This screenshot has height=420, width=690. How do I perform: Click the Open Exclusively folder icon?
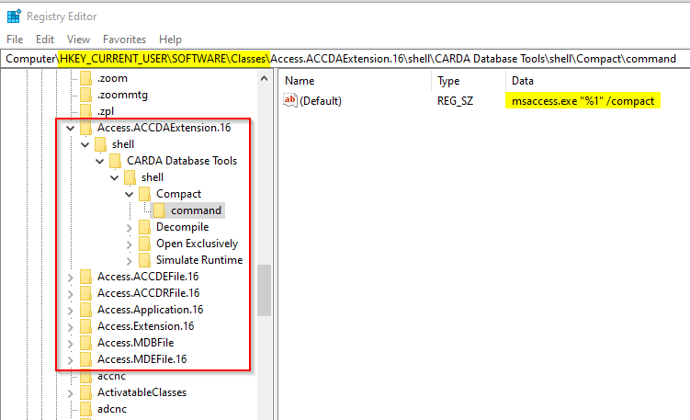tap(145, 244)
